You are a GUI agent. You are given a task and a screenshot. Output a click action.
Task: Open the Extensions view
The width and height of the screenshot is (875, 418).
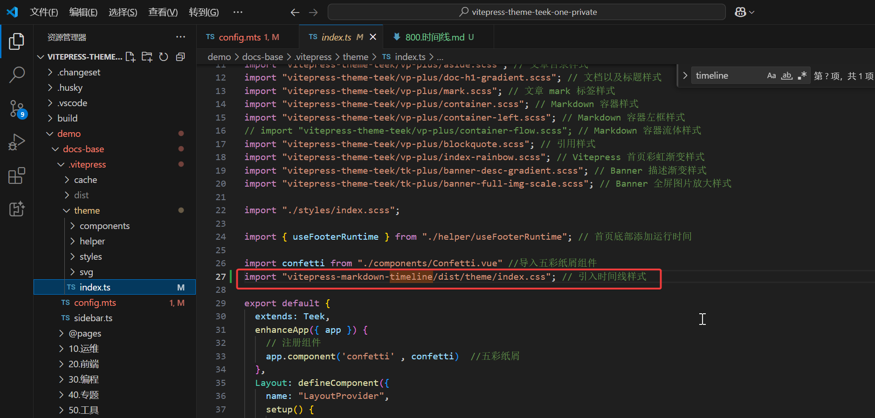[17, 176]
